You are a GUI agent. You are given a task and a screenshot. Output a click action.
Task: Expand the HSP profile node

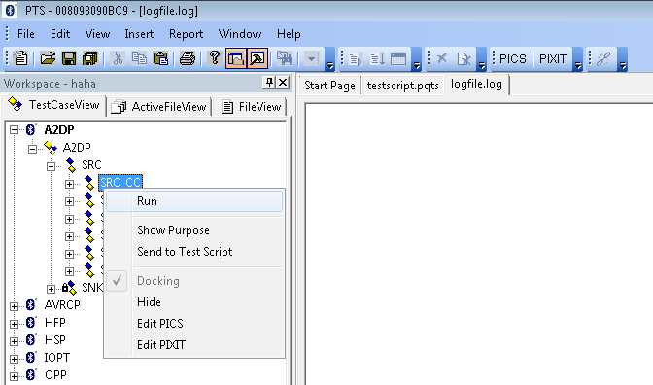pos(14,341)
